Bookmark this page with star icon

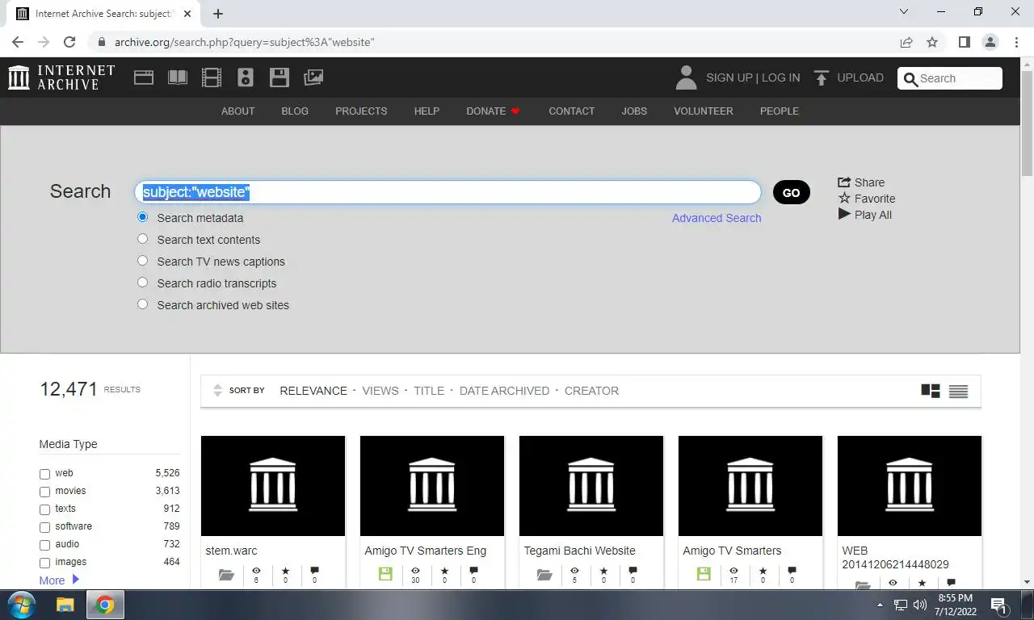[932, 42]
